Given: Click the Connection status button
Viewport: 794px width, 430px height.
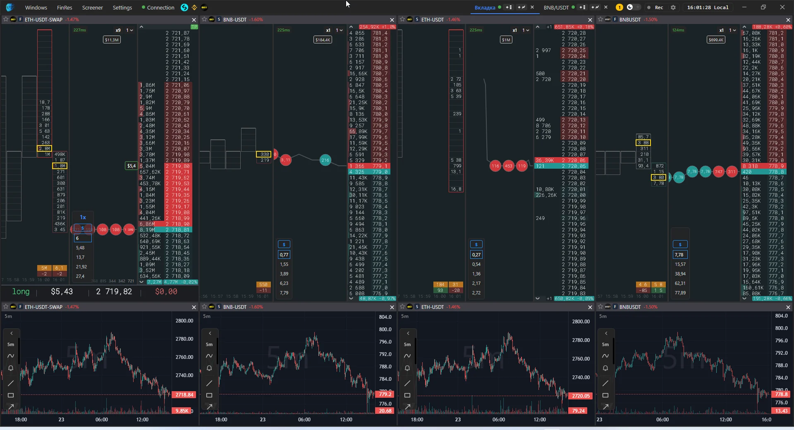Looking at the screenshot, I should click(x=158, y=7).
